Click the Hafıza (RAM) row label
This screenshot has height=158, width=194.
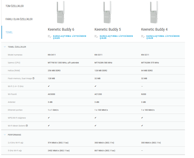tap(14, 71)
